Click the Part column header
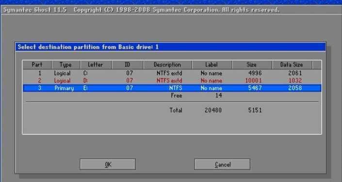Image resolution: width=342 pixels, height=182 pixels. (x=37, y=65)
